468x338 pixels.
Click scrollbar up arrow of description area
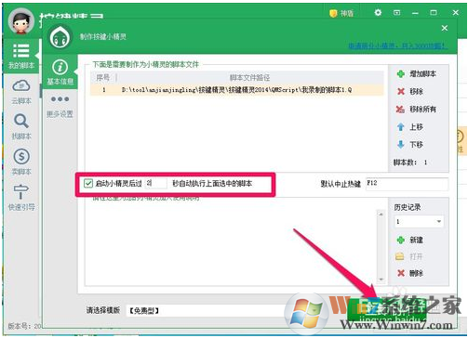click(381, 214)
